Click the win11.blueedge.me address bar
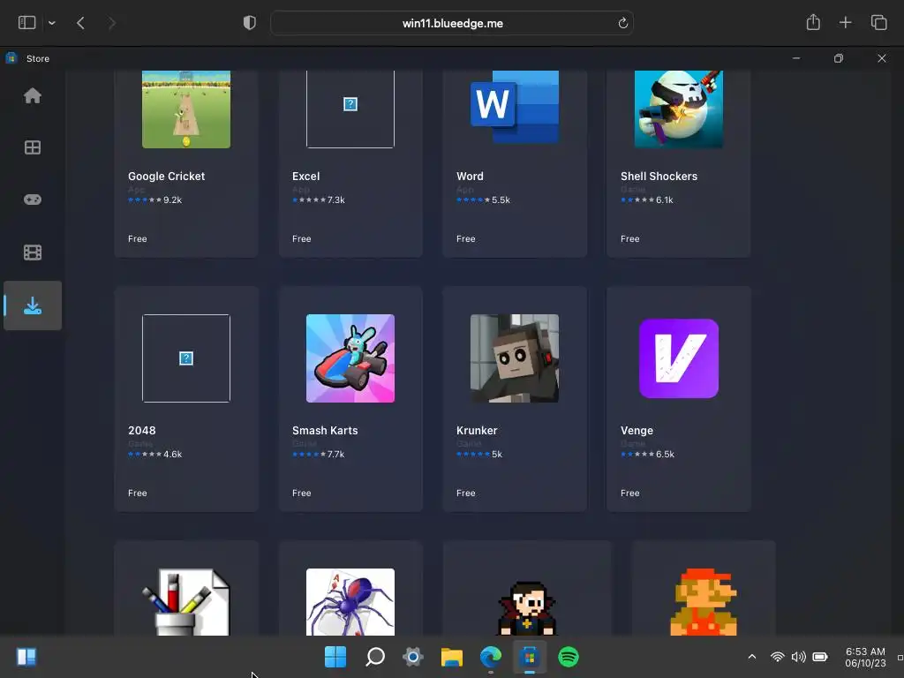The width and height of the screenshot is (904, 678). 452,24
